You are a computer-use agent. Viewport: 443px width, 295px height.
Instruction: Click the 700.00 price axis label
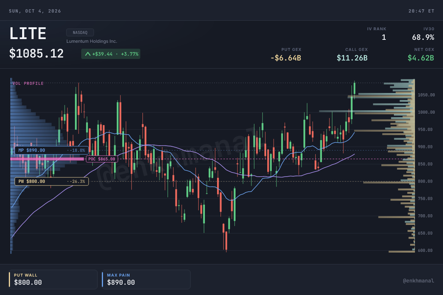pyautogui.click(x=425, y=216)
